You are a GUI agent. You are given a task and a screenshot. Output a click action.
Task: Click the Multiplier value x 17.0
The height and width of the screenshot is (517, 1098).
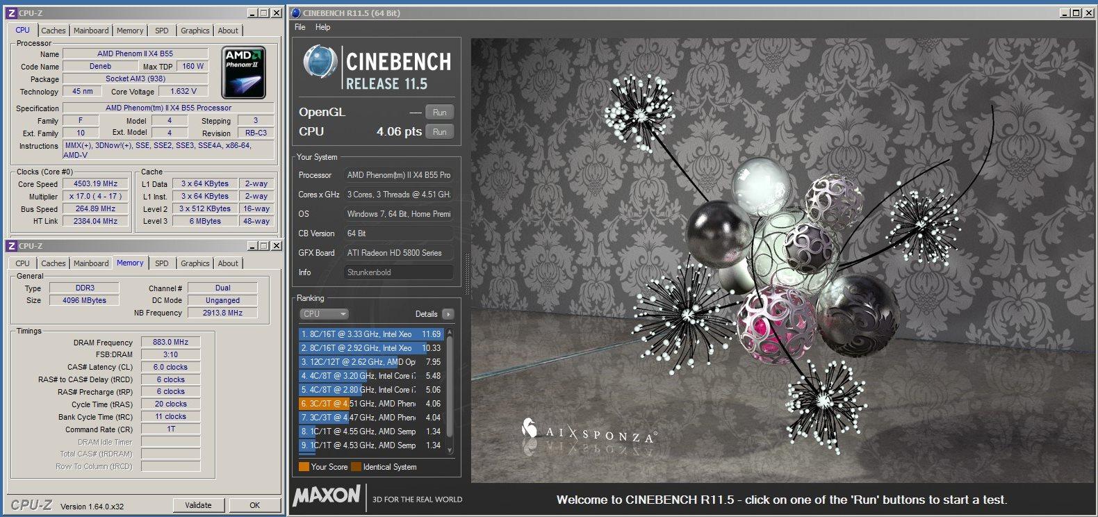click(96, 197)
